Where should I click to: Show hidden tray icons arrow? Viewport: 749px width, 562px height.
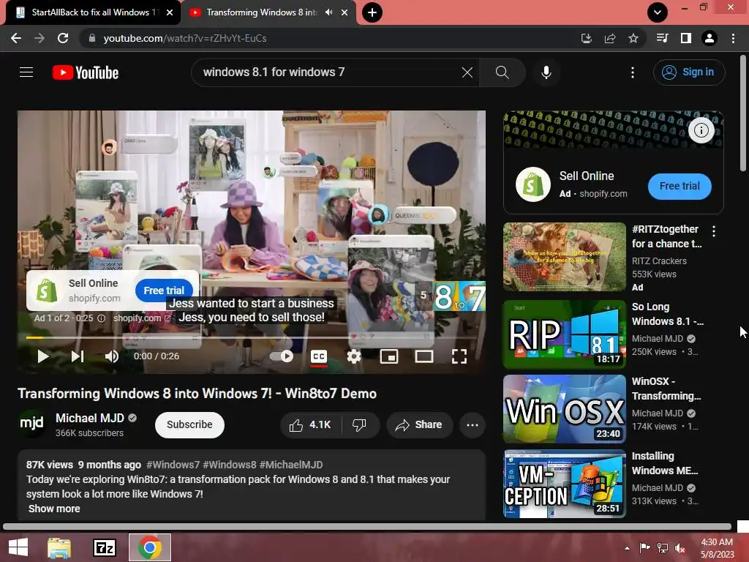click(627, 548)
